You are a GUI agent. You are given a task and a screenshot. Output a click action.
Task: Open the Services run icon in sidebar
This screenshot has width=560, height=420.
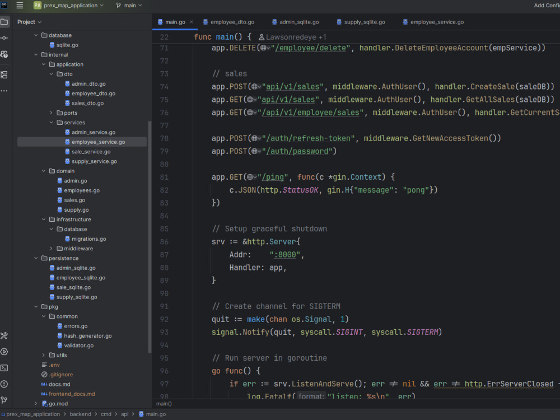(4, 352)
